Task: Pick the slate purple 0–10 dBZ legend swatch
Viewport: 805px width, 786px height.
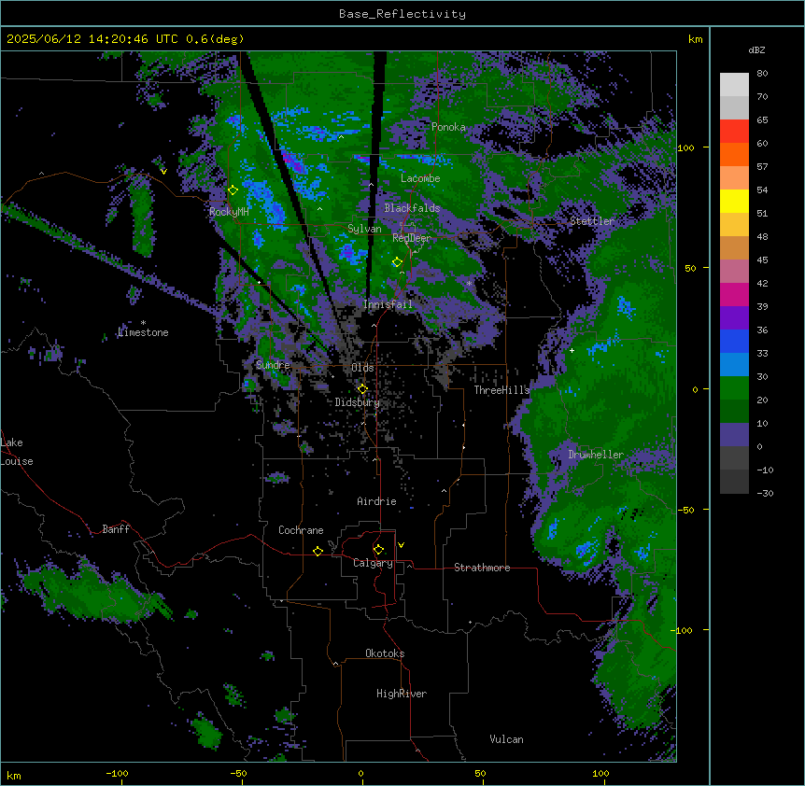Action: (x=734, y=435)
